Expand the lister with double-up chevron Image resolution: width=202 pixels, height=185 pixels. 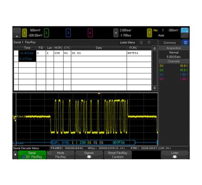pyautogui.click(x=149, y=42)
